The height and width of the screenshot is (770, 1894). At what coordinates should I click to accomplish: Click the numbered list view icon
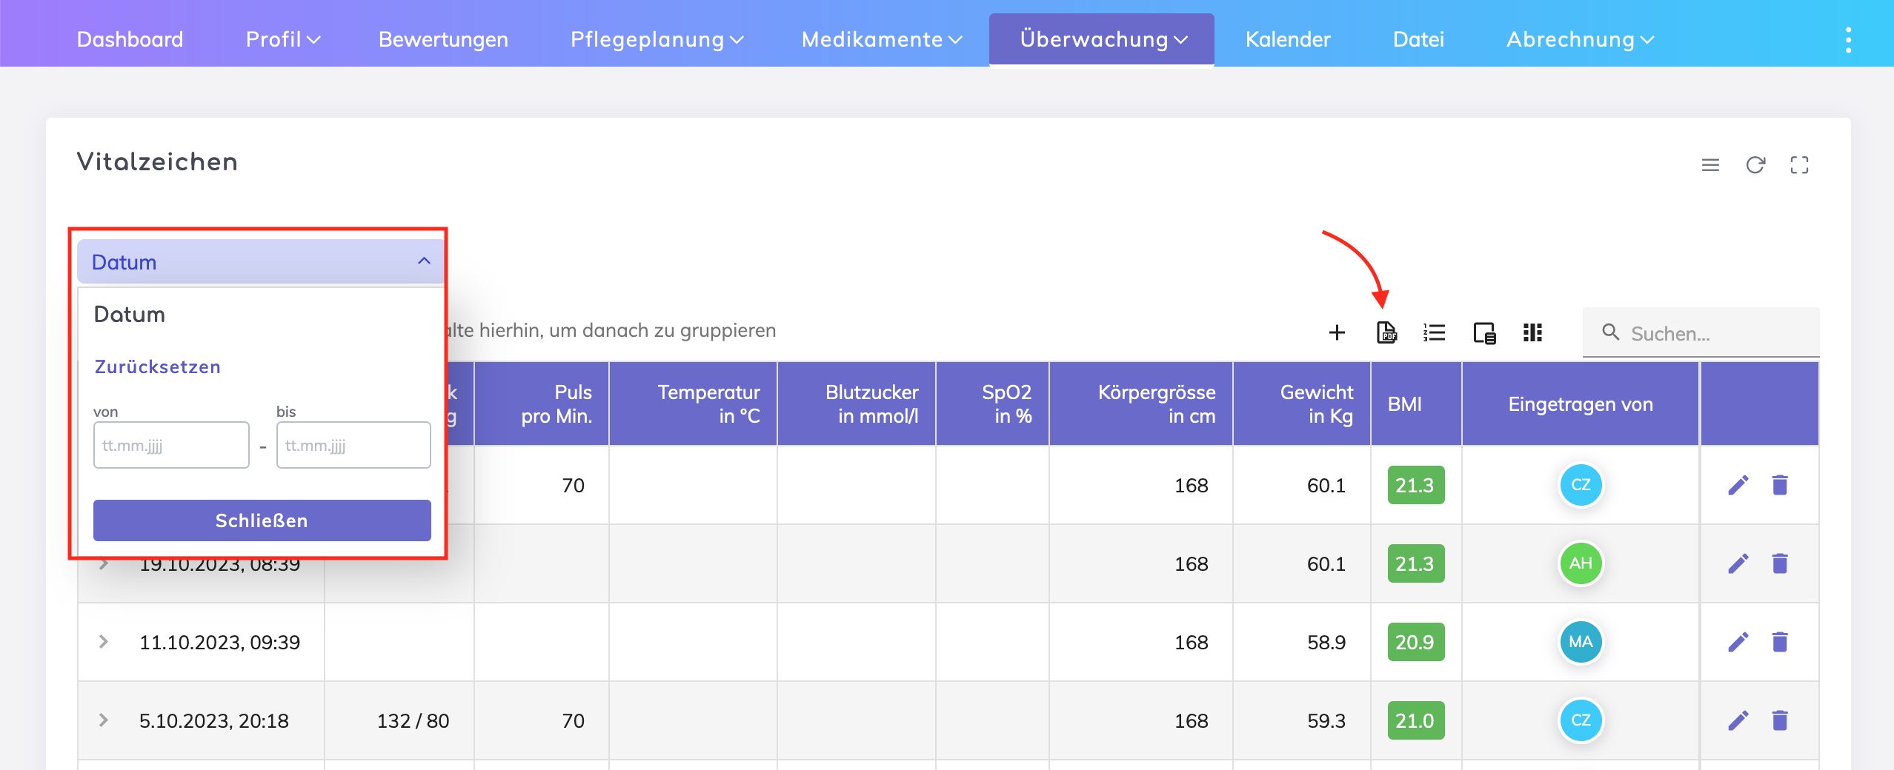coord(1435,332)
